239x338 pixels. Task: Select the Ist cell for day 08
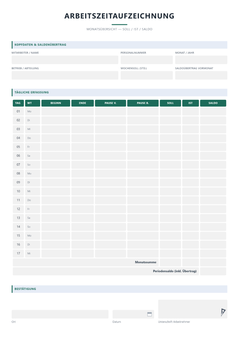(191, 173)
